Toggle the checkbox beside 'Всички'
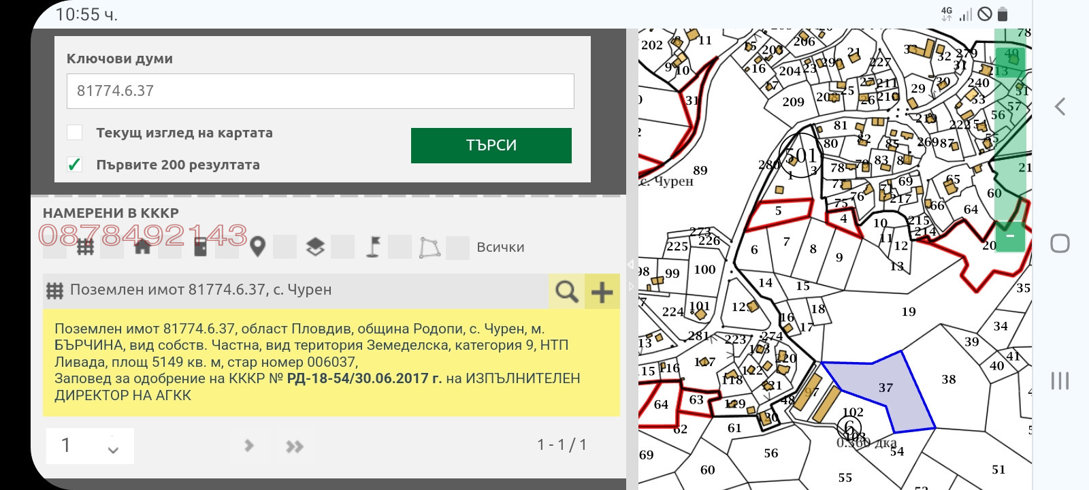Image resolution: width=1089 pixels, height=490 pixels. tap(457, 248)
